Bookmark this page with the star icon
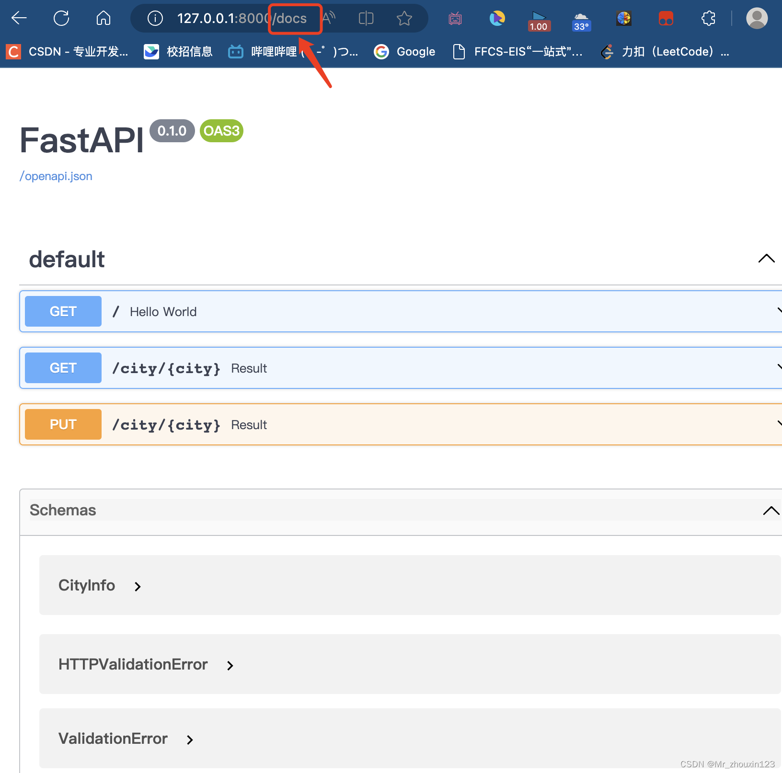 pos(404,18)
